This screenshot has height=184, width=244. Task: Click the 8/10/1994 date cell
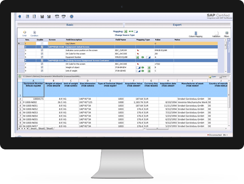tap(168, 102)
